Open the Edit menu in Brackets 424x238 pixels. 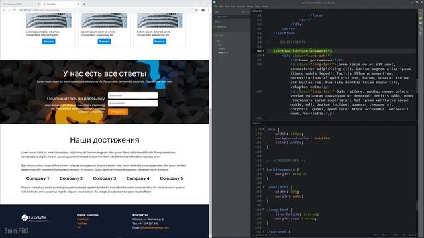221,7
